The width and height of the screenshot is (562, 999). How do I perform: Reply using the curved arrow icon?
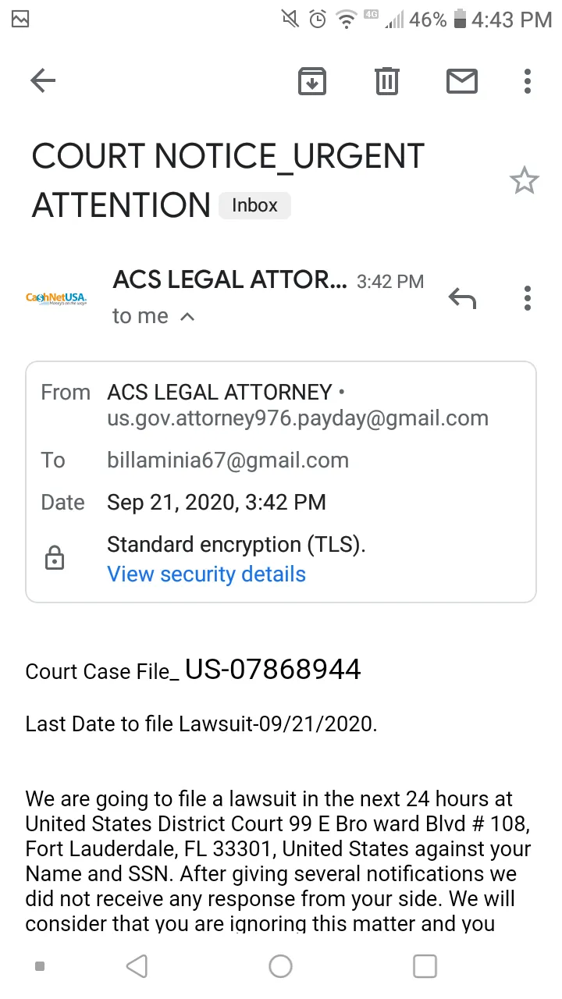[x=462, y=297]
